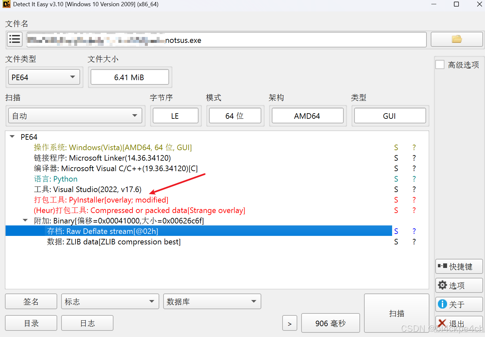The width and height of the screenshot is (485, 337).
Task: Click S link on 操作系统 row
Action: point(396,148)
